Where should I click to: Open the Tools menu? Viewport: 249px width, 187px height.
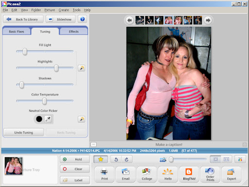(76, 10)
